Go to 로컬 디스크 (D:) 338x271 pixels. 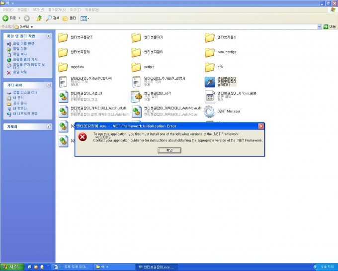pyautogui.click(x=25, y=93)
